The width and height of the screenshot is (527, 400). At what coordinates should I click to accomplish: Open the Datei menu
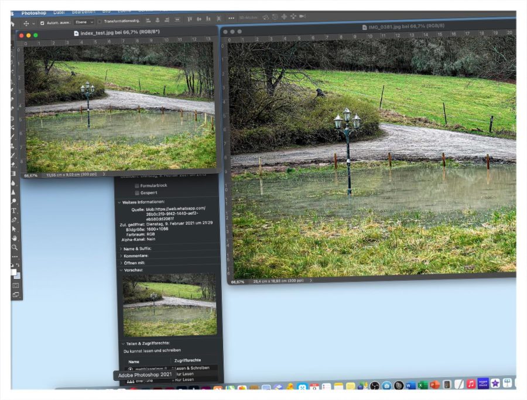59,12
